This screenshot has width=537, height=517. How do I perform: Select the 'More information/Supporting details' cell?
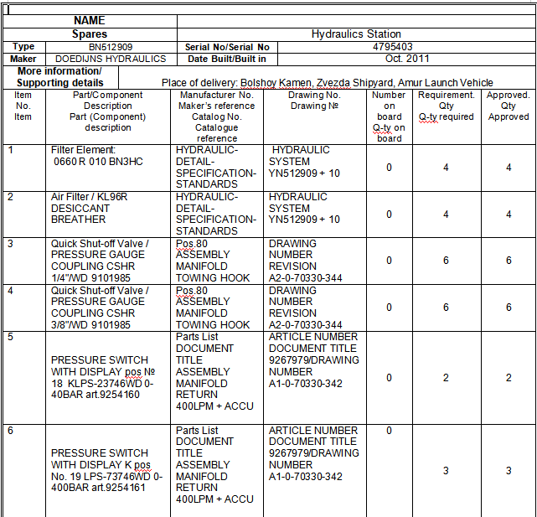60,77
